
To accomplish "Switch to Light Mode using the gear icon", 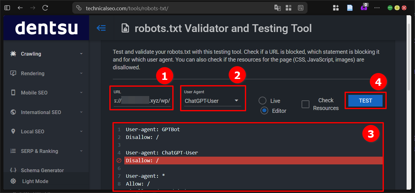I will pyautogui.click(x=13, y=181).
